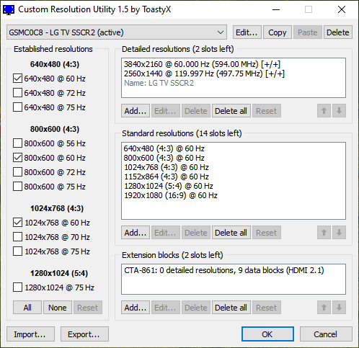
Task: Reset detailed resolutions
Action: pyautogui.click(x=267, y=111)
